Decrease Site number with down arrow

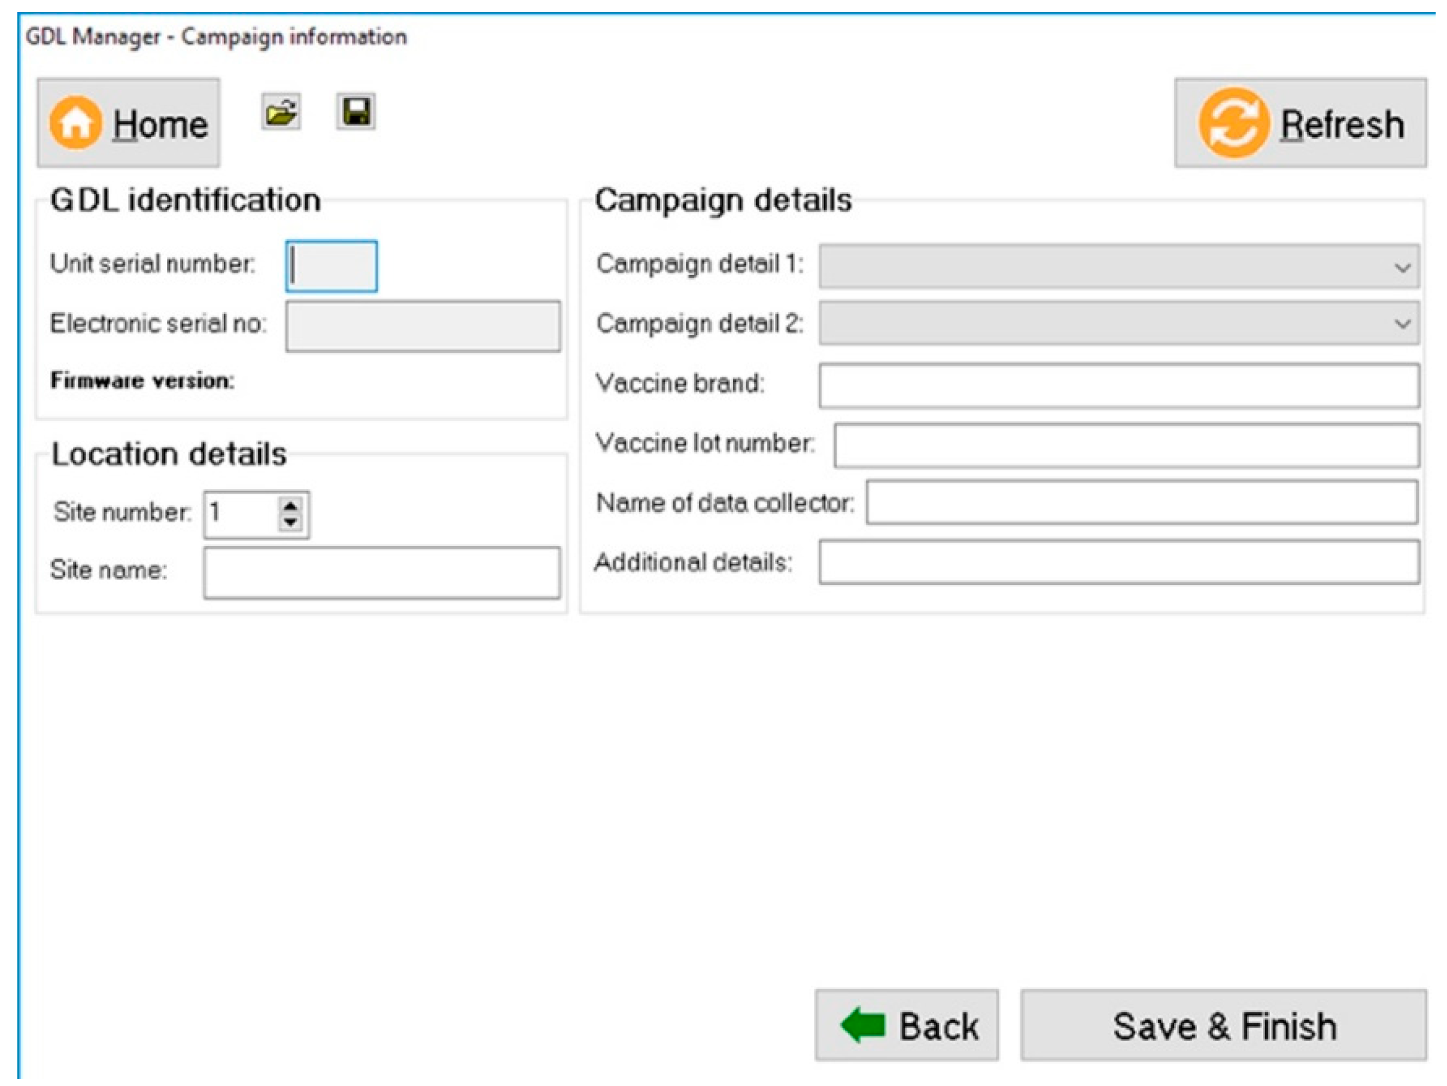(290, 523)
